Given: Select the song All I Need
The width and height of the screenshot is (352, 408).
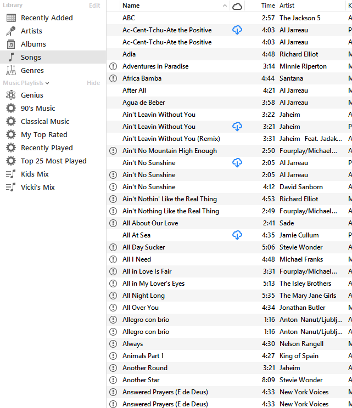Looking at the screenshot, I should tap(137, 259).
